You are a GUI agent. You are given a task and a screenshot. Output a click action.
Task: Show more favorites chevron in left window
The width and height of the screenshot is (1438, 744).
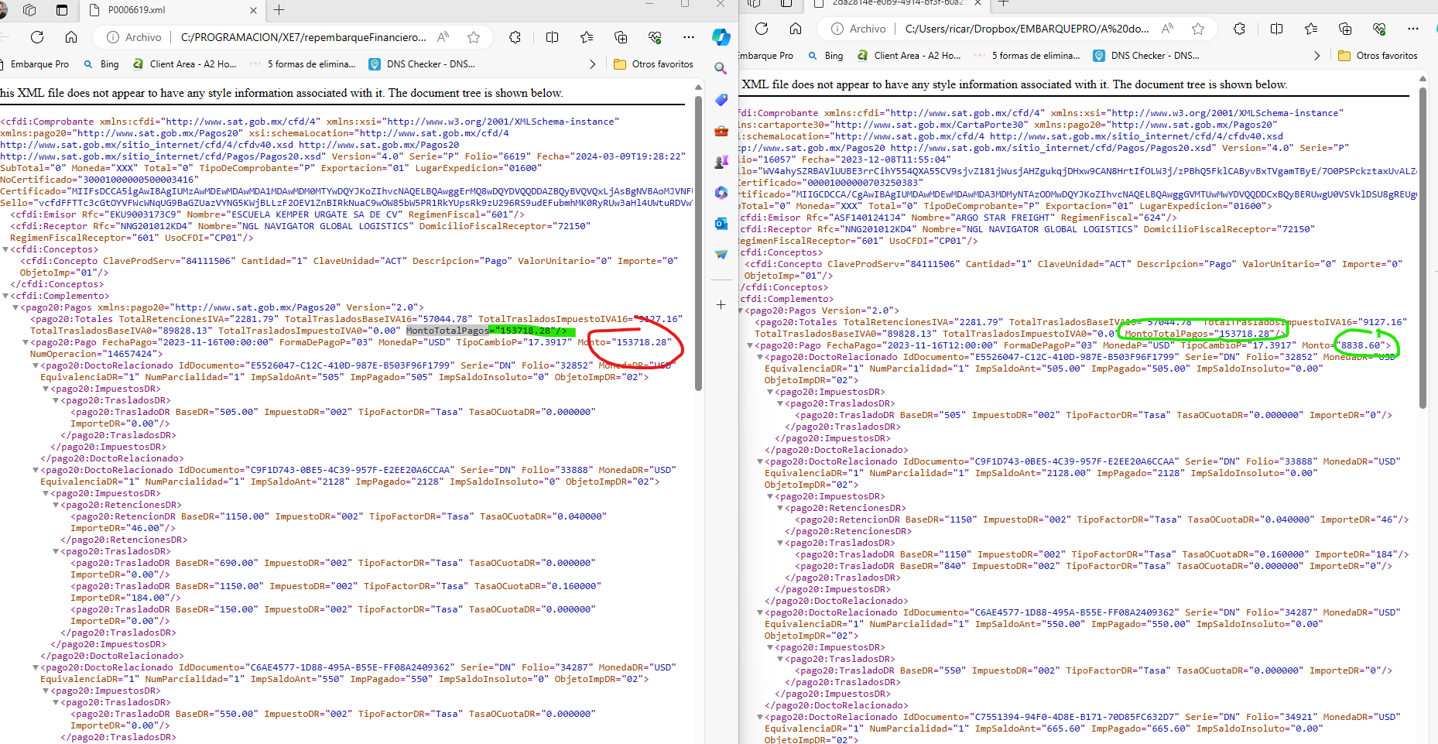point(592,64)
